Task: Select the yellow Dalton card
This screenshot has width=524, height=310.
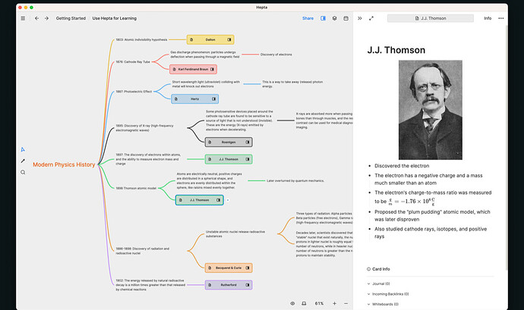Action: 210,39
